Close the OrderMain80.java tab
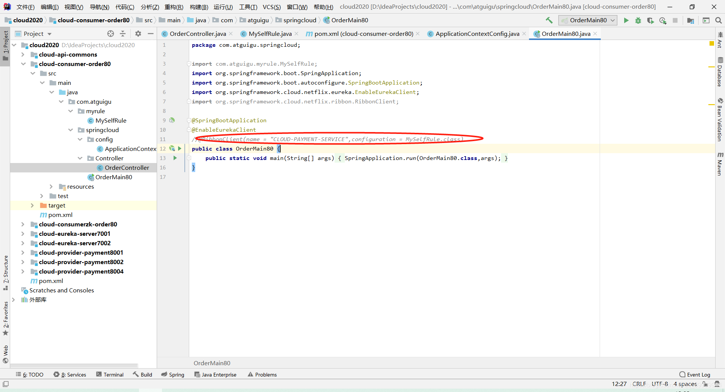 click(x=595, y=34)
